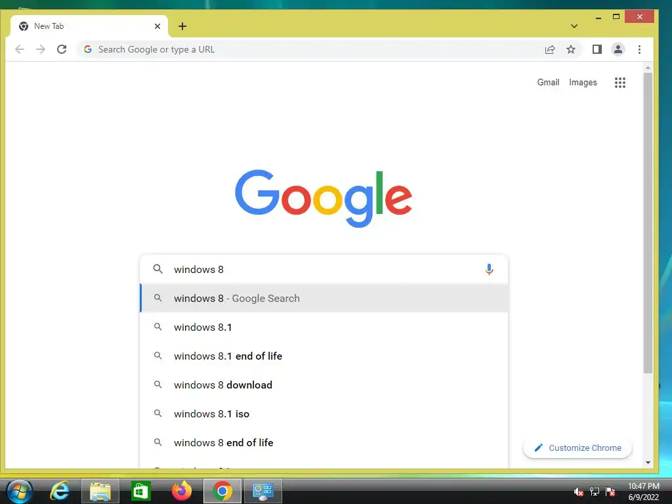Pick 'windows 8 end of life' suggestion
Viewport: 672px width, 504px height.
[324, 442]
